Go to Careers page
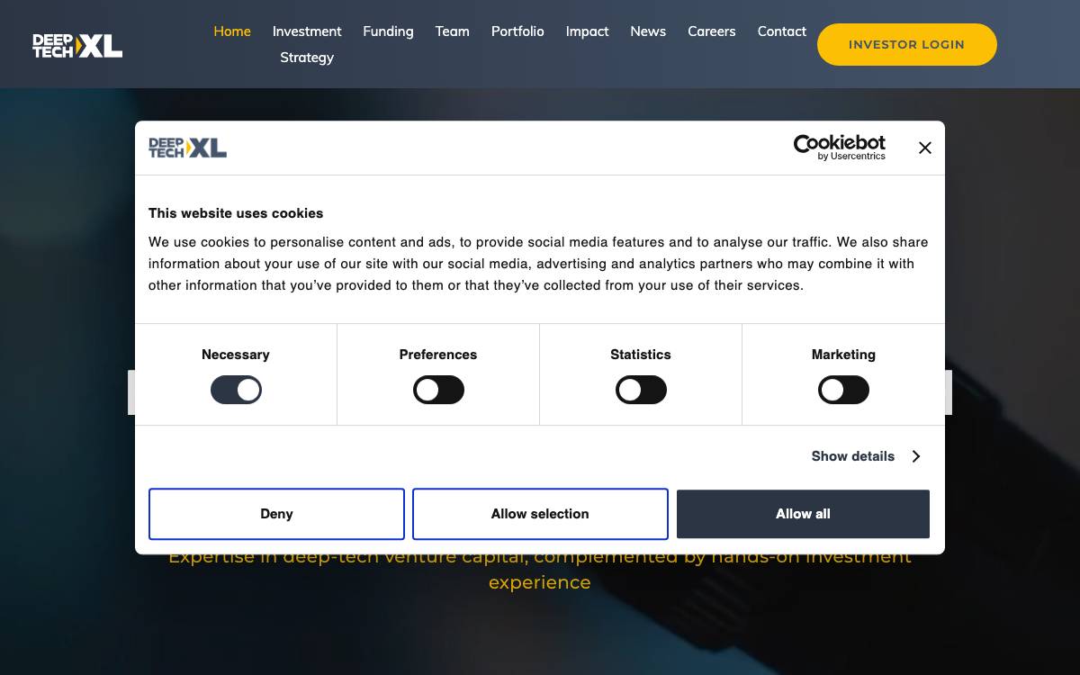Viewport: 1080px width, 675px height. (711, 31)
